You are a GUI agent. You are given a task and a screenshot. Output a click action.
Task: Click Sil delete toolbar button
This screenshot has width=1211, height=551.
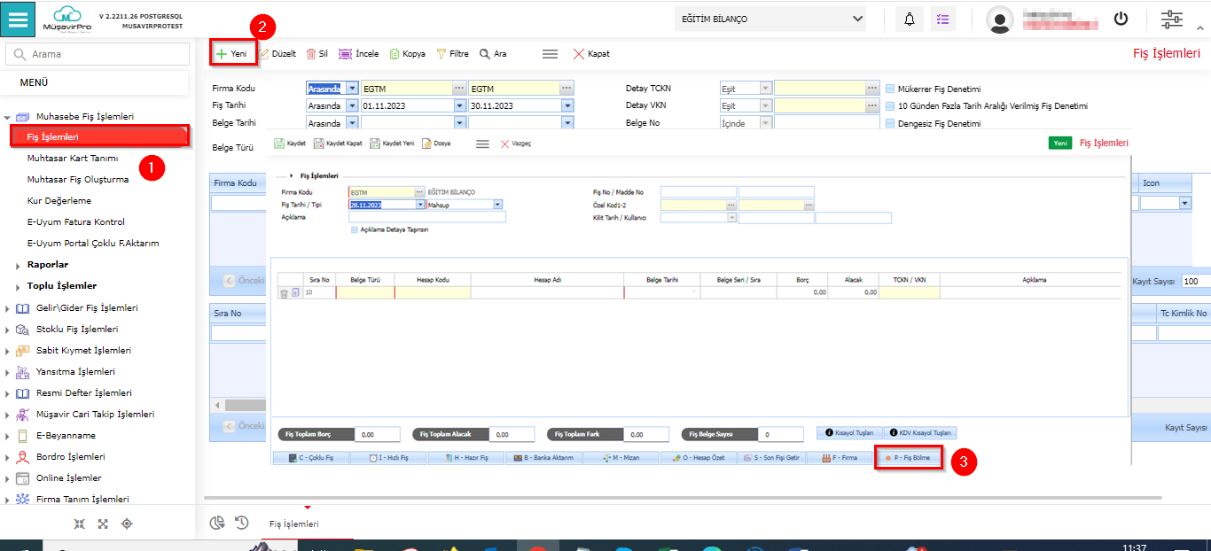pyautogui.click(x=317, y=54)
